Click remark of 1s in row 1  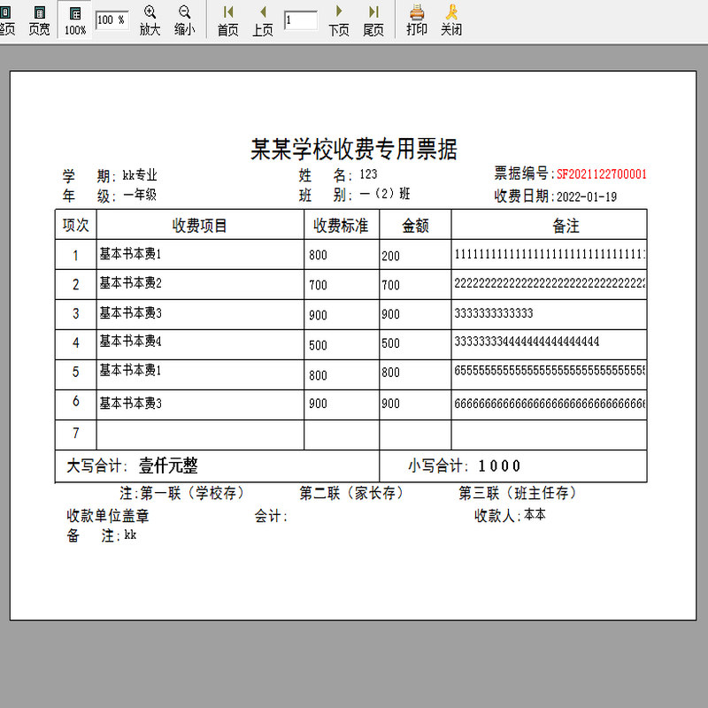pyautogui.click(x=550, y=254)
